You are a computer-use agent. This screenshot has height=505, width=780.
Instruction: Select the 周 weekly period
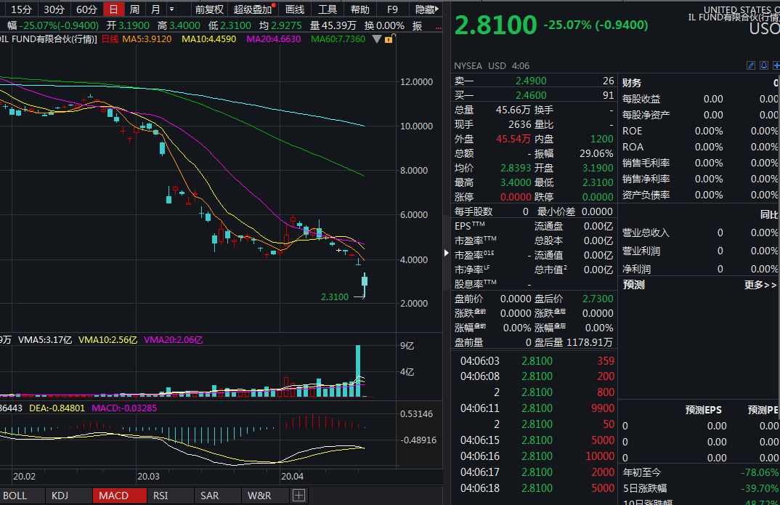134,9
